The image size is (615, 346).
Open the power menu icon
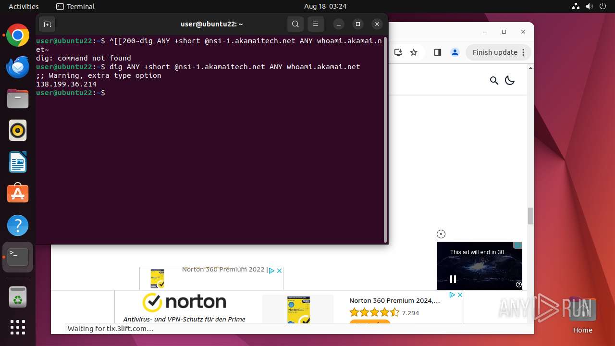pos(603,6)
